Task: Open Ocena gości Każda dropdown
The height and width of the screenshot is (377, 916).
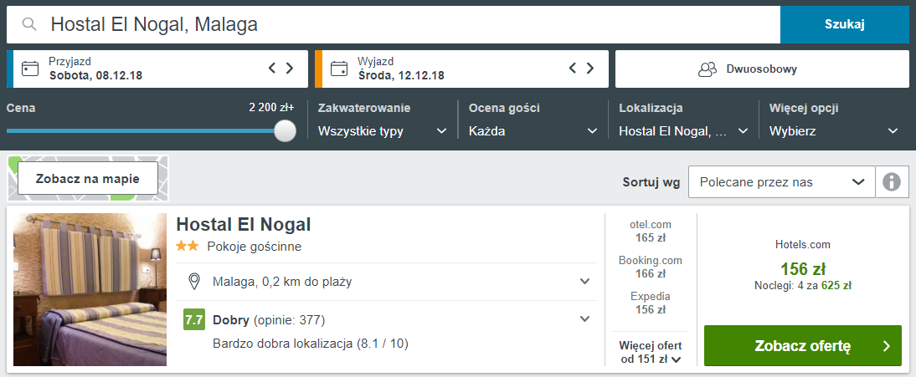Action: tap(533, 131)
